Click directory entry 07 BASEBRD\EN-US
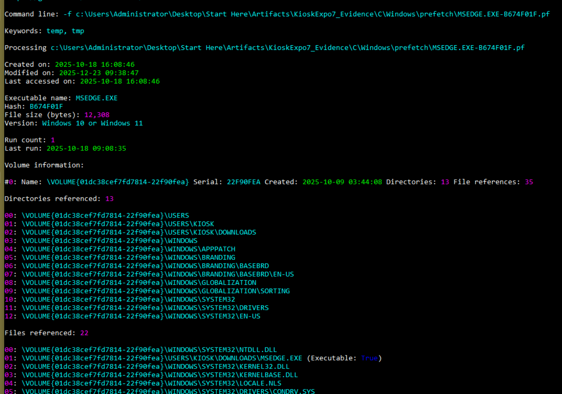This screenshot has width=562, height=394. [x=149, y=274]
